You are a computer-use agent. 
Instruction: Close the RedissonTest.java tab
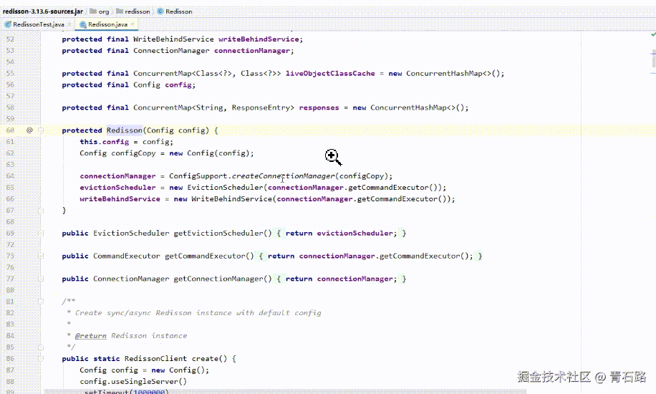(x=69, y=24)
